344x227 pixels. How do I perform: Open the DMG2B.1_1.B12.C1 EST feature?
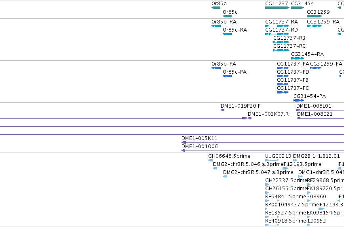click(317, 156)
